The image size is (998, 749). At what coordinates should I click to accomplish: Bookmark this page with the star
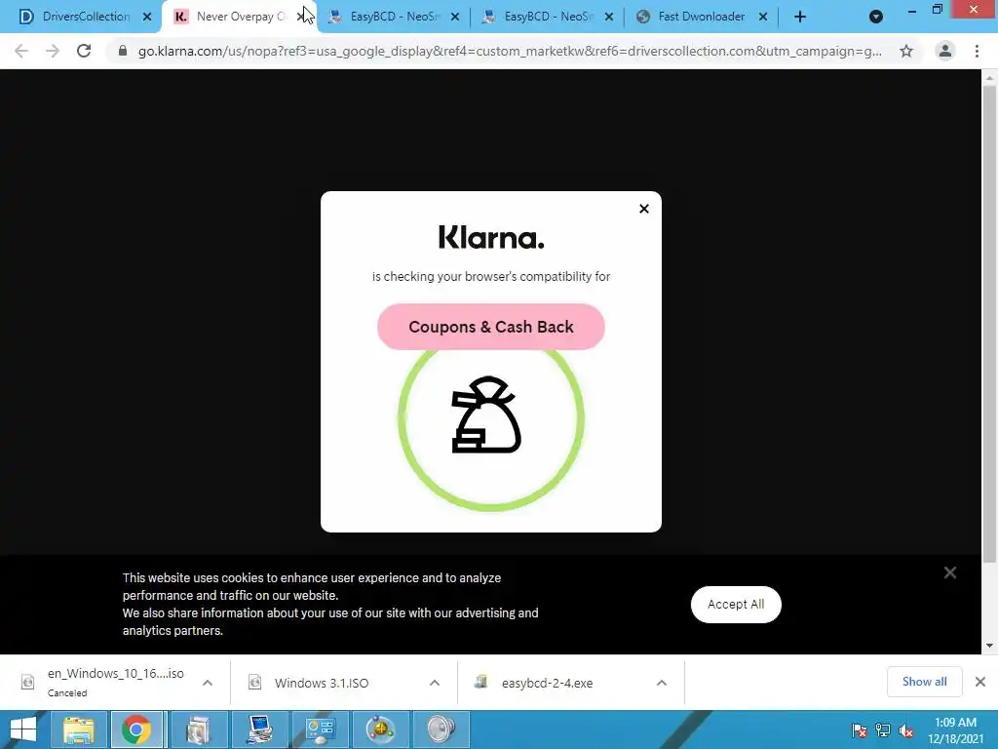coord(906,51)
